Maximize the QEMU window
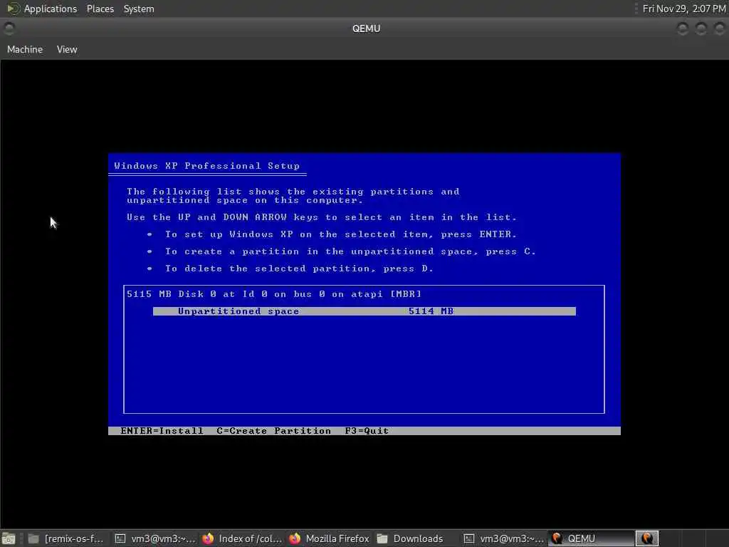This screenshot has width=729, height=547. [x=701, y=28]
